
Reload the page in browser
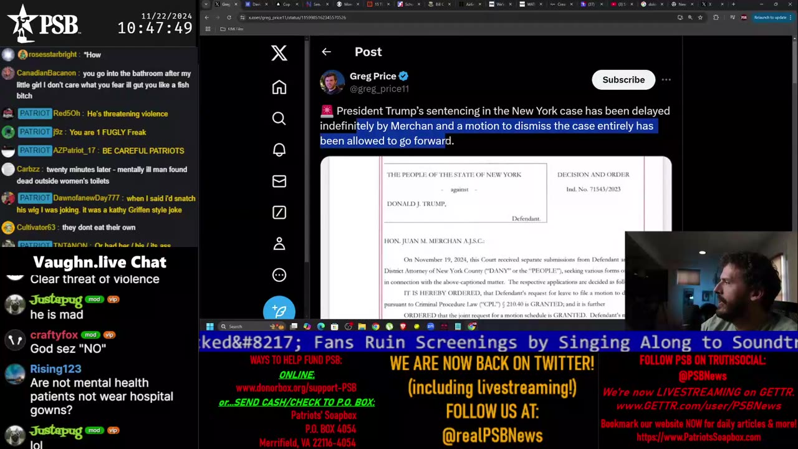tap(229, 17)
